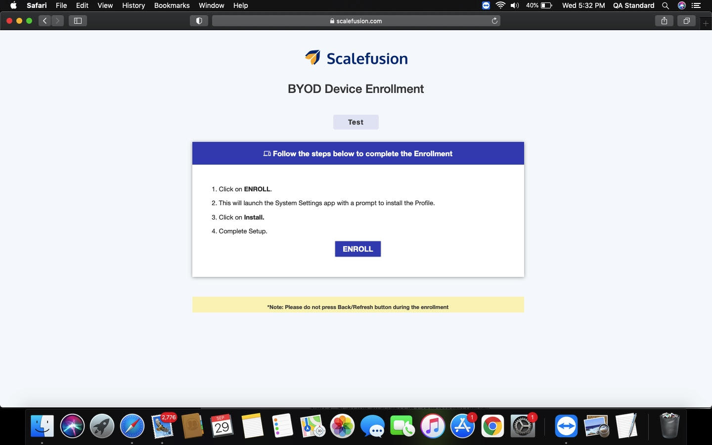The width and height of the screenshot is (712, 445).
Task: Open Launchpad rocket in the Dock
Action: [x=102, y=426]
